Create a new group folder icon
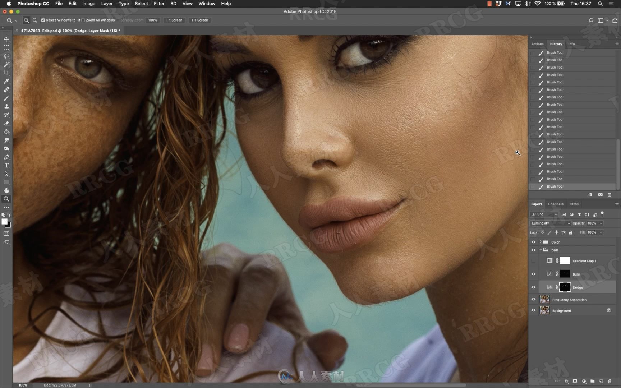Viewport: 621px width, 388px height. [592, 381]
